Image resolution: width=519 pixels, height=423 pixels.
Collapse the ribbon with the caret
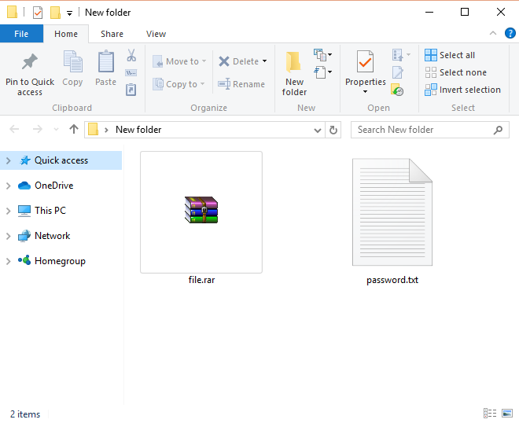click(493, 33)
